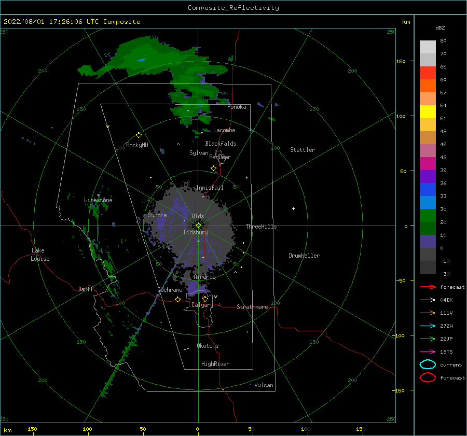Click the cyan 27ZW arrow legend icon
The height and width of the screenshot is (436, 467).
pyautogui.click(x=428, y=326)
